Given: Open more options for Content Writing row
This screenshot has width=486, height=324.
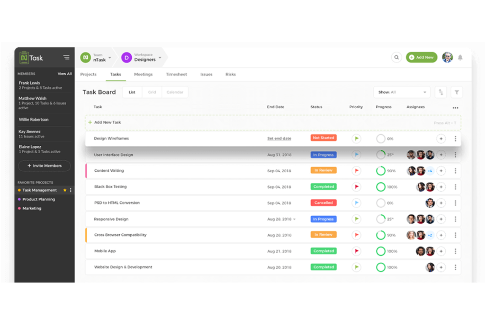Looking at the screenshot, I should [455, 171].
